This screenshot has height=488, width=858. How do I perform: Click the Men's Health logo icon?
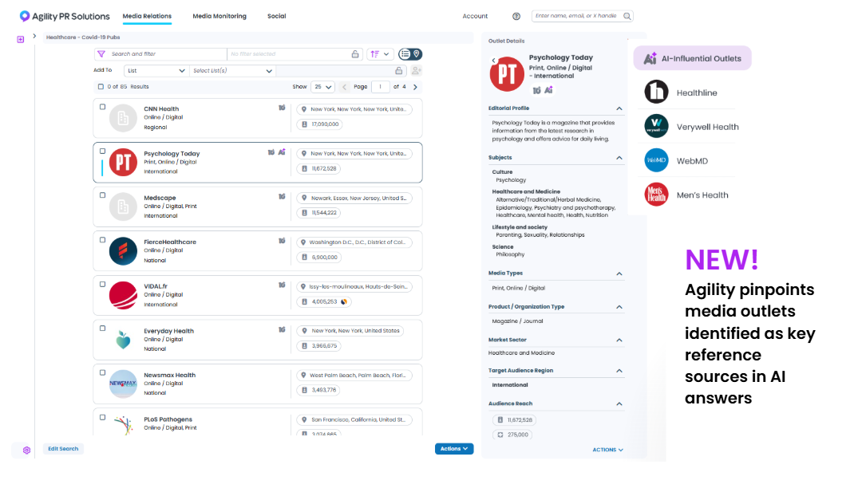click(656, 195)
